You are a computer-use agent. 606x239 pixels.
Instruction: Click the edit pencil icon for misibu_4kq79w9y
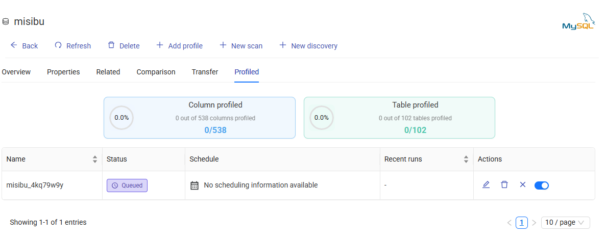(x=486, y=185)
